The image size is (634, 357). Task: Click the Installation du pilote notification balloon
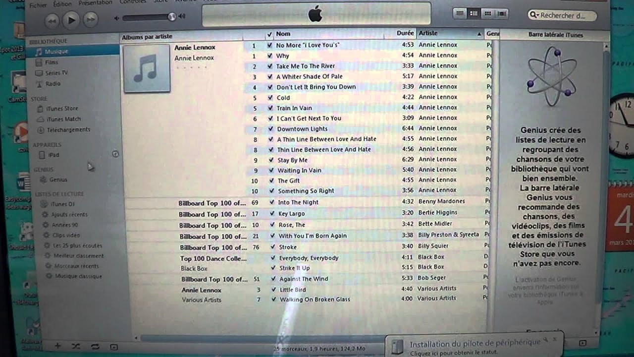click(x=475, y=346)
